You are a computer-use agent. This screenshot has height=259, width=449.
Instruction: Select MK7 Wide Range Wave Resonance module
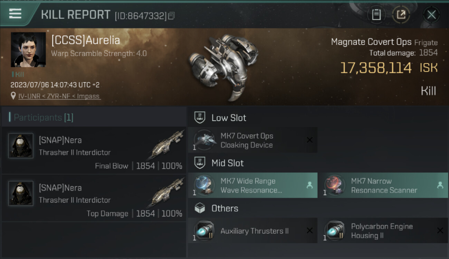click(x=252, y=185)
